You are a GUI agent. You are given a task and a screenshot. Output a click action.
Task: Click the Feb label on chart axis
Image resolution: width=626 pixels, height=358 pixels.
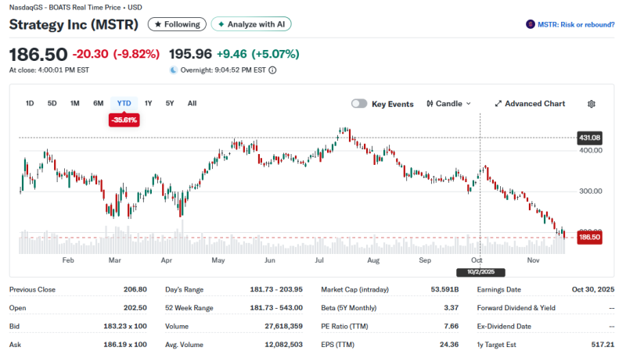tap(68, 260)
